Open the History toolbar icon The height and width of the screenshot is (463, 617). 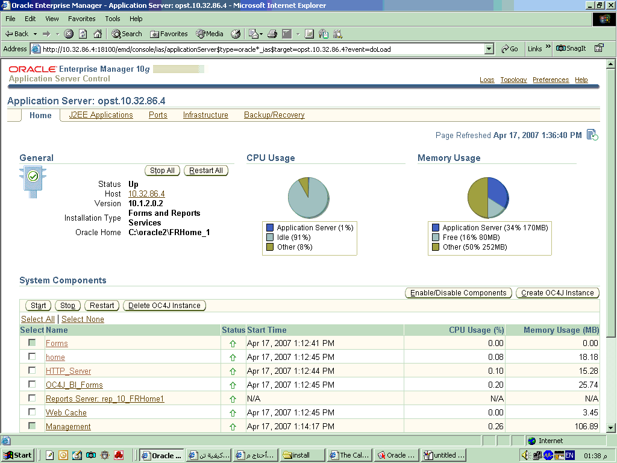(x=236, y=34)
